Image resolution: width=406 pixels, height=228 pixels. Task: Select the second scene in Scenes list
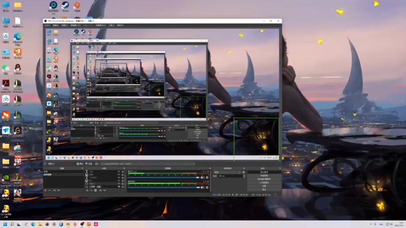click(x=63, y=174)
